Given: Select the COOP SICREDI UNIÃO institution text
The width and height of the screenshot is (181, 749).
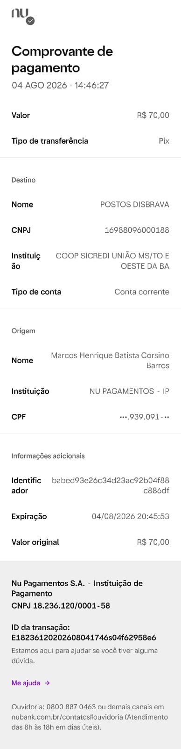Looking at the screenshot, I should (x=112, y=261).
